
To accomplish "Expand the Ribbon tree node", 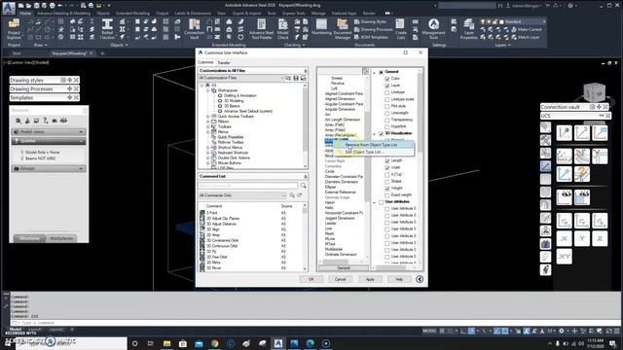I will point(207,122).
